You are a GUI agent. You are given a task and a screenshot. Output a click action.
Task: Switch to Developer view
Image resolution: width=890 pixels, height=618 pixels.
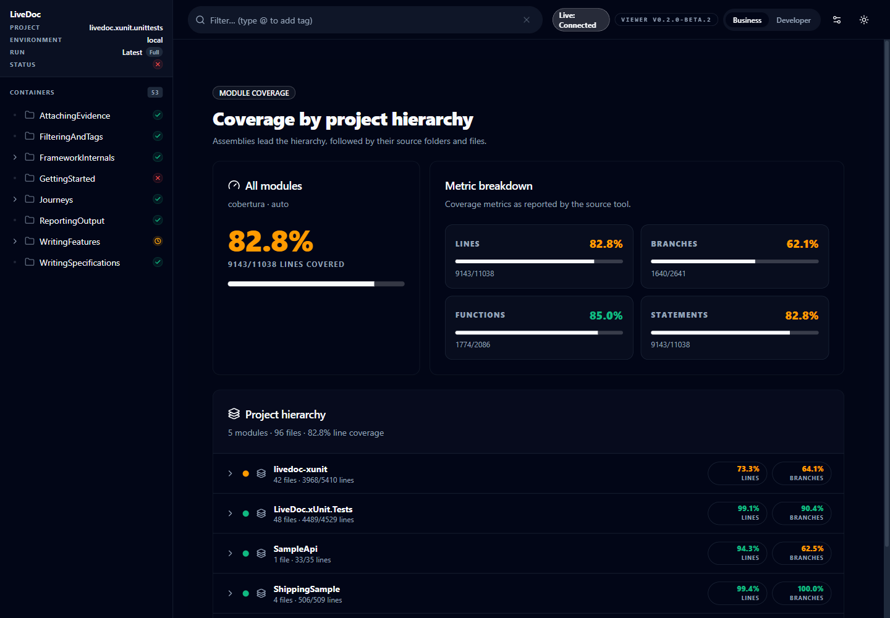click(x=794, y=20)
